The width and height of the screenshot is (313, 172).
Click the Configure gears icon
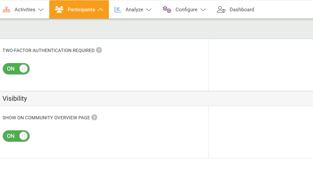[167, 10]
